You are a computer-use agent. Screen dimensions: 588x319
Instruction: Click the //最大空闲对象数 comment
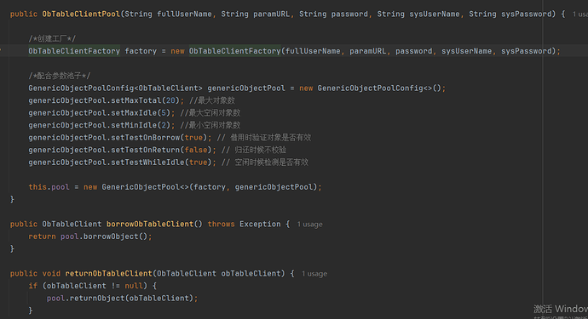point(210,112)
